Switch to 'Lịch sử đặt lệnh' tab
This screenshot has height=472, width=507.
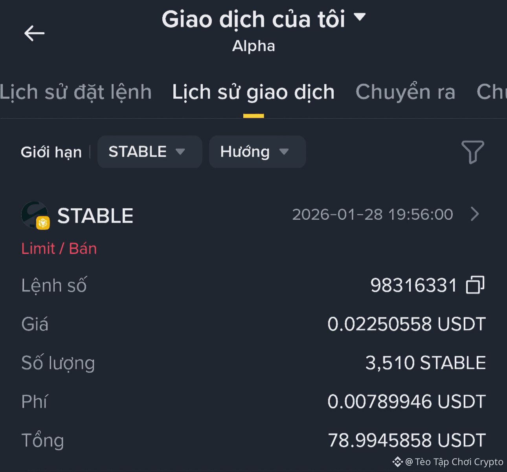tap(75, 92)
